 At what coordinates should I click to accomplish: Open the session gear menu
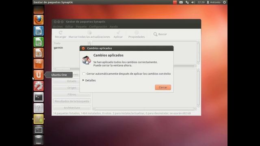point(224,2)
